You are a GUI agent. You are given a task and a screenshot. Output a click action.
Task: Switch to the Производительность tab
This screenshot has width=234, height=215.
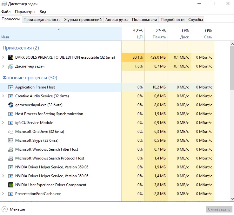pos(42,20)
